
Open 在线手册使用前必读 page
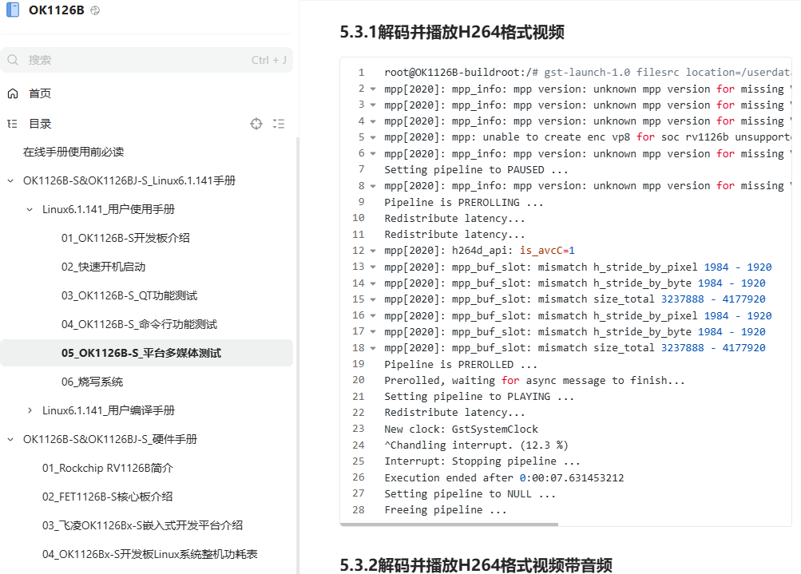[73, 152]
